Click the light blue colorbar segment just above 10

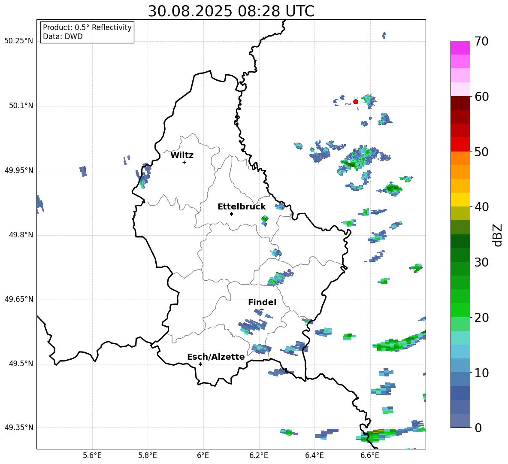[460, 366]
